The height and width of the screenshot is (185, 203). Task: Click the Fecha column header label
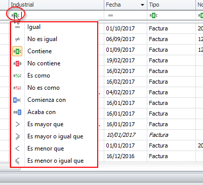point(113,5)
